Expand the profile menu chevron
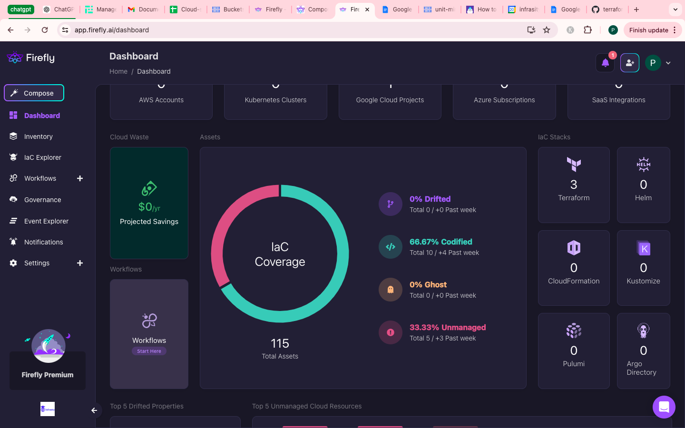The width and height of the screenshot is (685, 428). 668,62
